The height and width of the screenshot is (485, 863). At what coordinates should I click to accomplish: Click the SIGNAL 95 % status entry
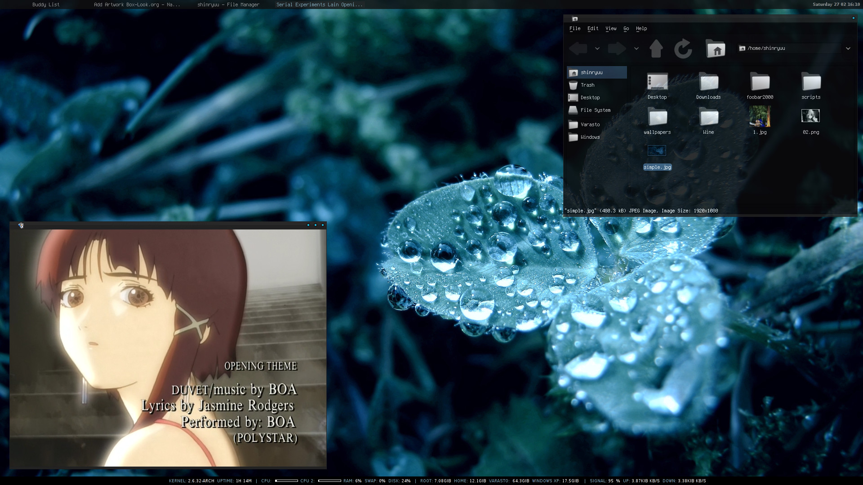(x=605, y=481)
